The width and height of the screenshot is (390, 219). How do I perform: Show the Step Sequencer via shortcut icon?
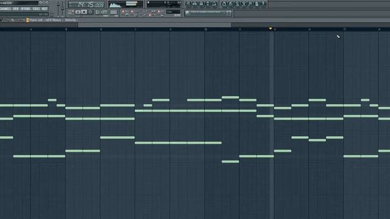pyautogui.click(x=194, y=4)
